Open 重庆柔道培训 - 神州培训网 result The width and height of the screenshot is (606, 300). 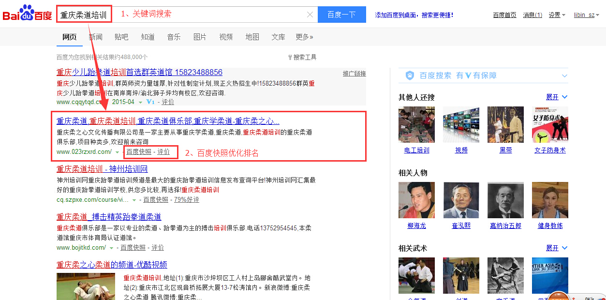[x=102, y=169]
